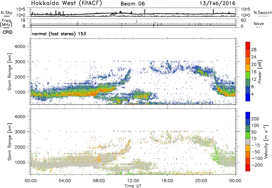Image resolution: width=272 pixels, height=188 pixels.
Task: Click the '04:00' time axis tick
Action: click(65, 181)
